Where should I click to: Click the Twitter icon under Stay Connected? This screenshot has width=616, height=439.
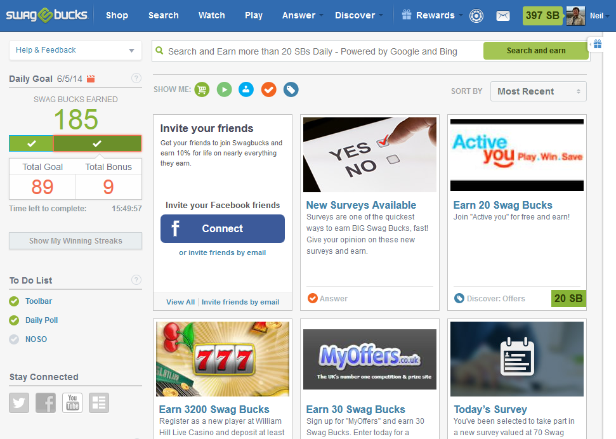(19, 402)
